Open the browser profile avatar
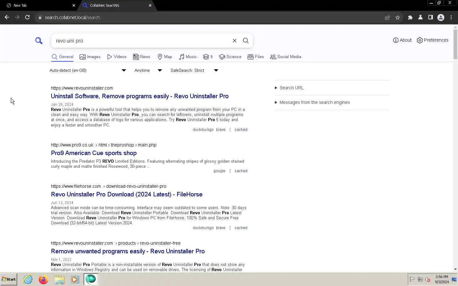 441,17
